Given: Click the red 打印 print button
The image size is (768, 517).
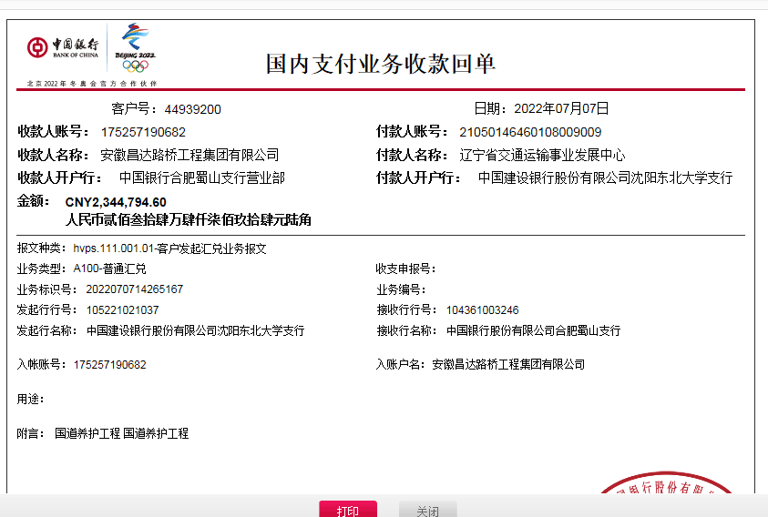Looking at the screenshot, I should [x=347, y=511].
